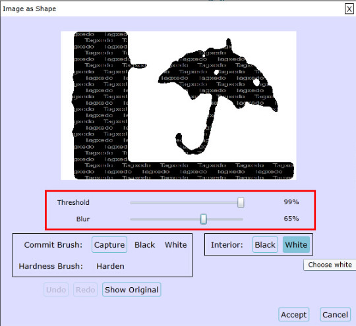
Task: Choose the Black commit brush
Action: 144,245
